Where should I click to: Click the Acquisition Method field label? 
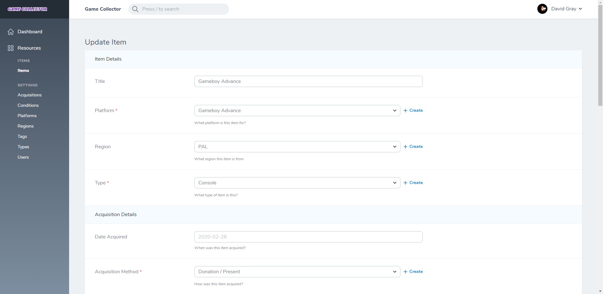click(118, 272)
